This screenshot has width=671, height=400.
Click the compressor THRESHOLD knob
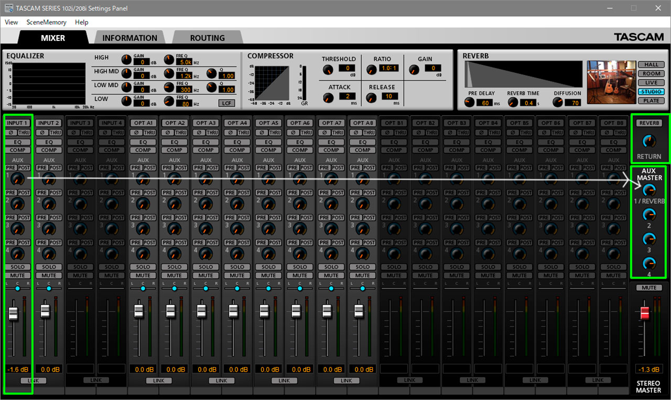(x=328, y=70)
